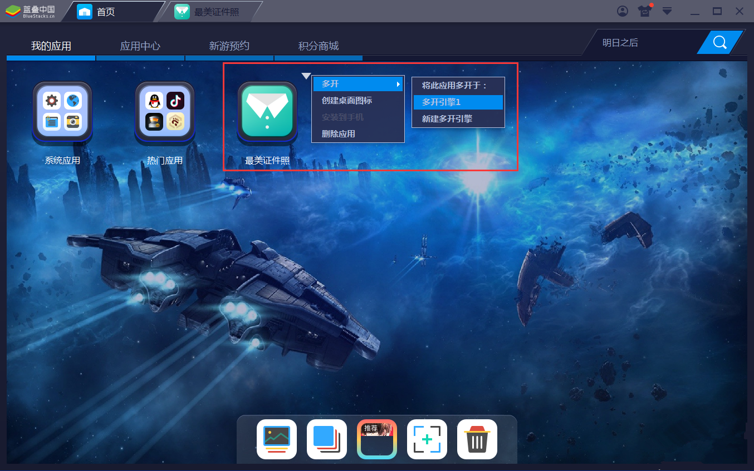Open the 积分商城 tab
The height and width of the screenshot is (471, 754).
click(319, 46)
